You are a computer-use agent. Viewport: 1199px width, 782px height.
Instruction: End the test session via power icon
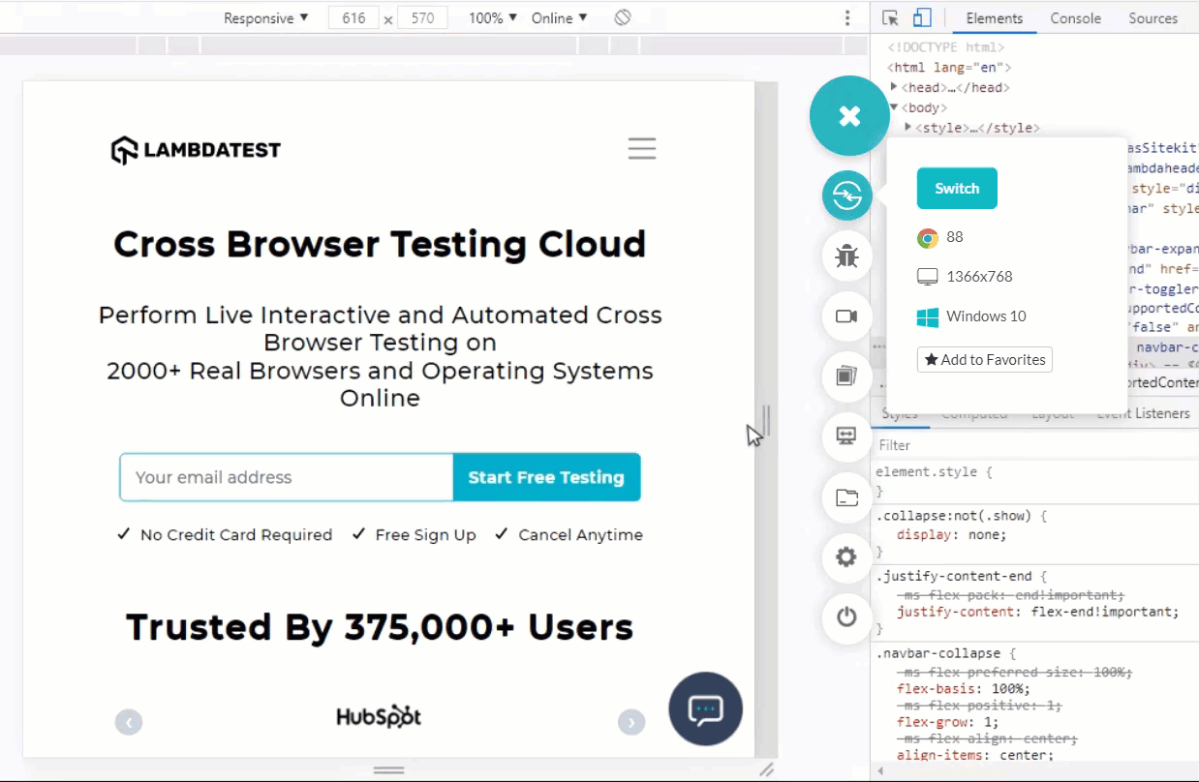846,617
